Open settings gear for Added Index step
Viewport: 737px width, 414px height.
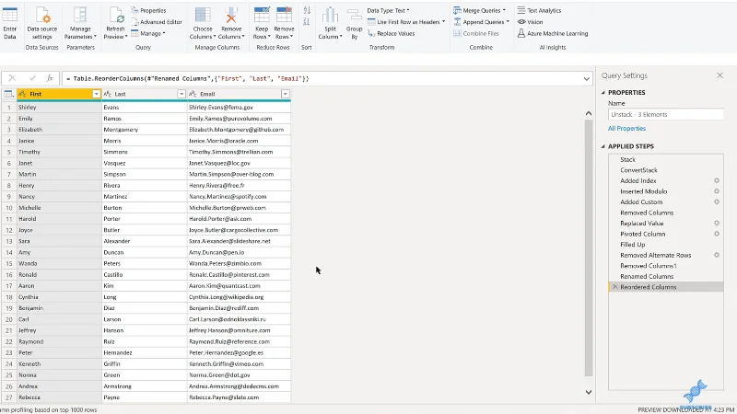click(x=717, y=180)
